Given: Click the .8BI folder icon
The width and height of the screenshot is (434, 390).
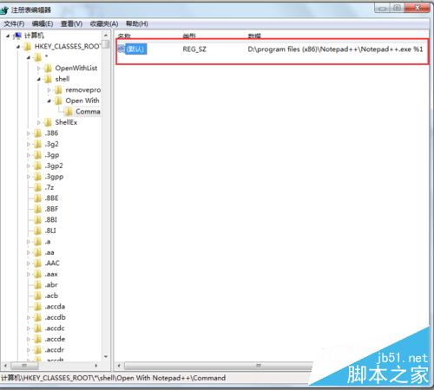Looking at the screenshot, I should pos(37,220).
